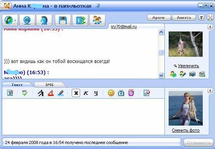Open the Архив message history

click(x=159, y=18)
